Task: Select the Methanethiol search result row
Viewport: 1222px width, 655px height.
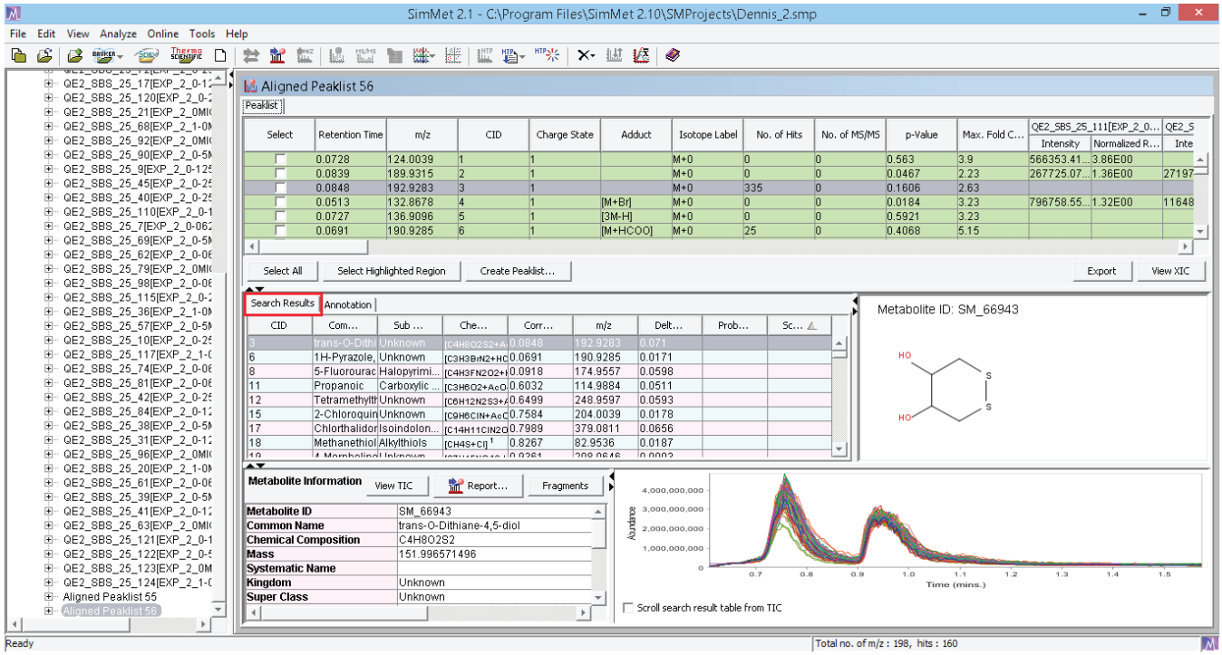Action: pos(539,443)
